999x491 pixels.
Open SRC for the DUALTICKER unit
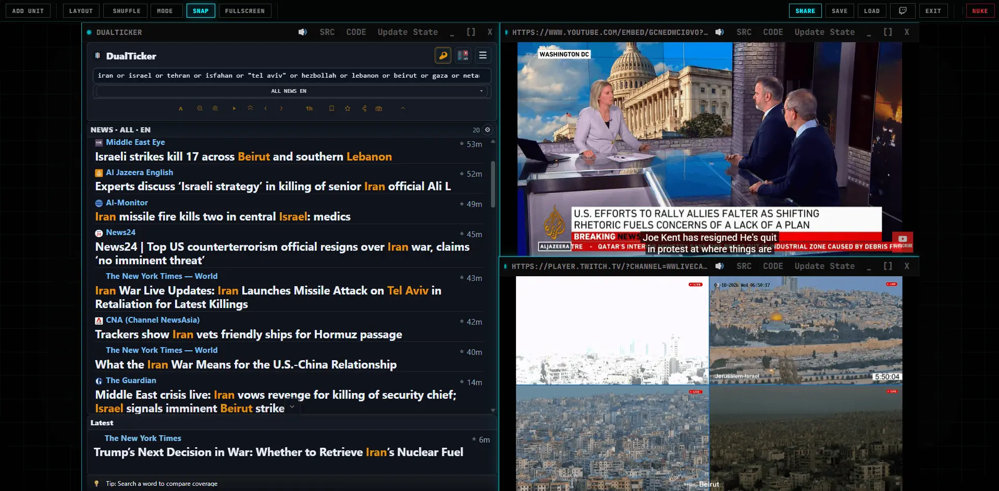[327, 32]
